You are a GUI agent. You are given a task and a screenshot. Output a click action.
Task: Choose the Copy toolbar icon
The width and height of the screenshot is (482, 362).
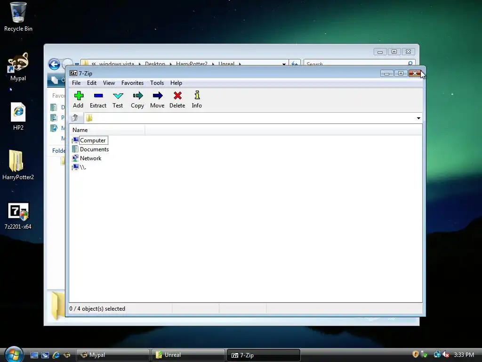[137, 99]
